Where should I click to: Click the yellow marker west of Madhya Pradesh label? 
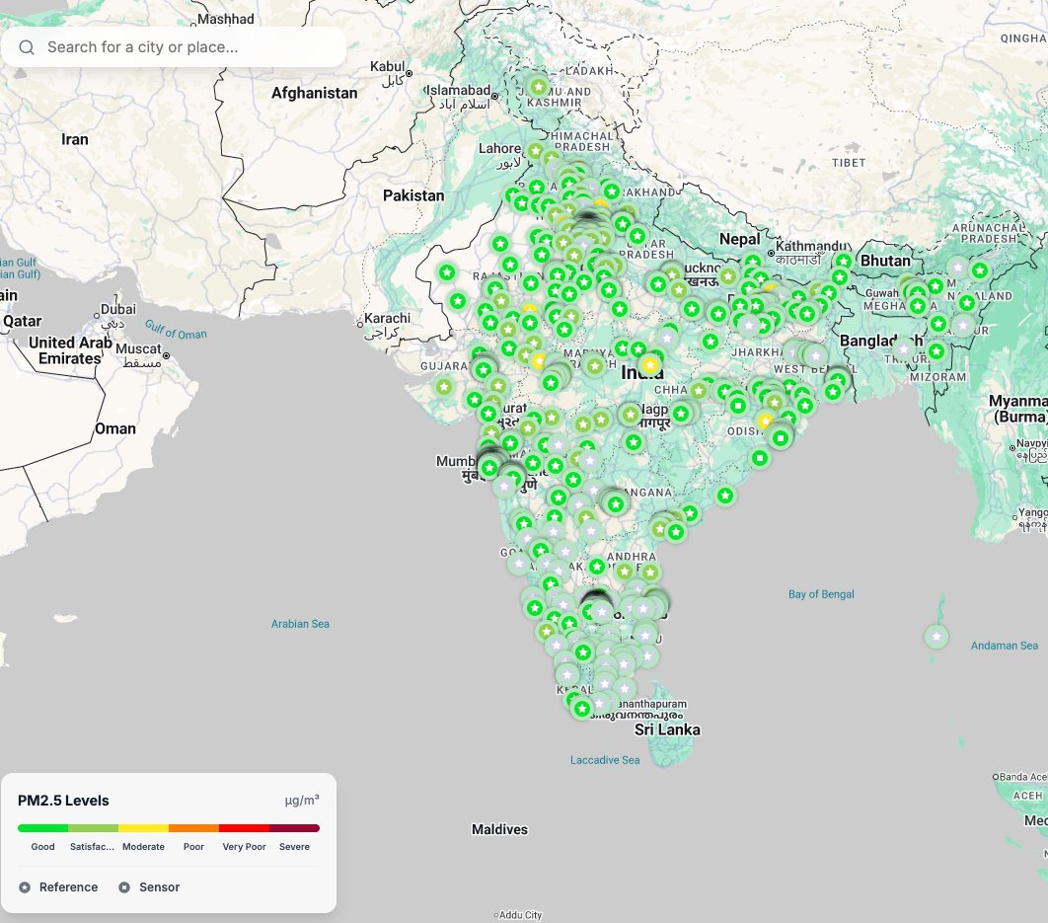538,361
